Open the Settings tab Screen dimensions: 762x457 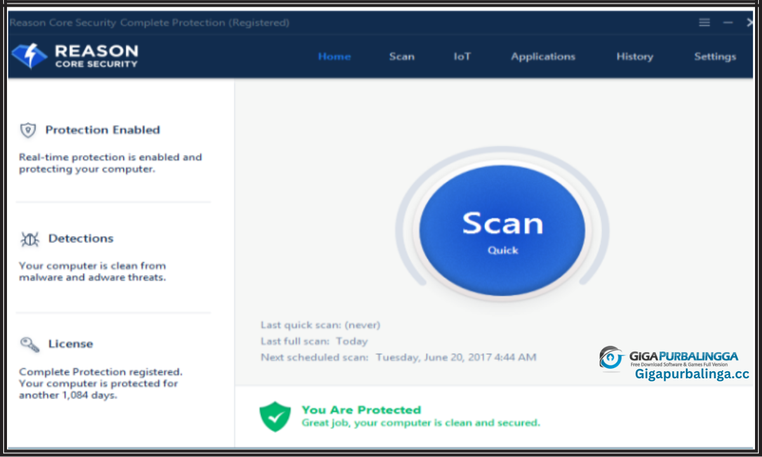(x=715, y=56)
